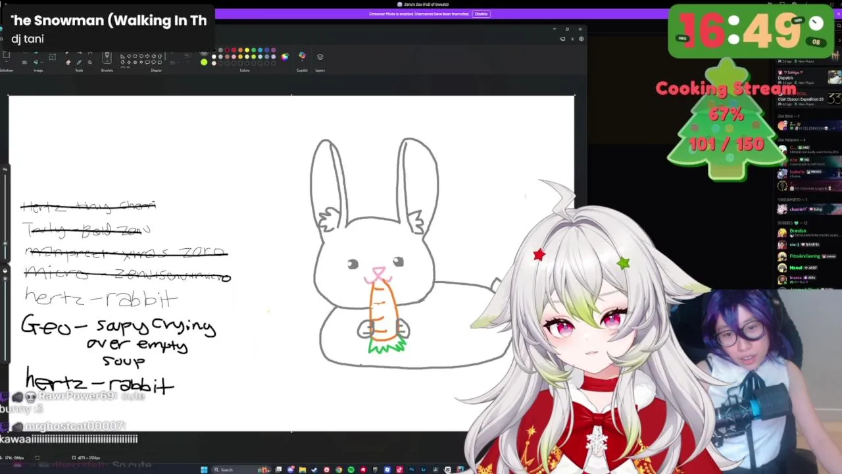842x474 pixels.
Task: Select member charrie in Discord list
Action: (x=808, y=209)
